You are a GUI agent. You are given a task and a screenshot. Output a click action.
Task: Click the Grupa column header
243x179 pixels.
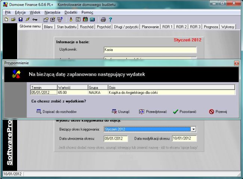(98, 87)
